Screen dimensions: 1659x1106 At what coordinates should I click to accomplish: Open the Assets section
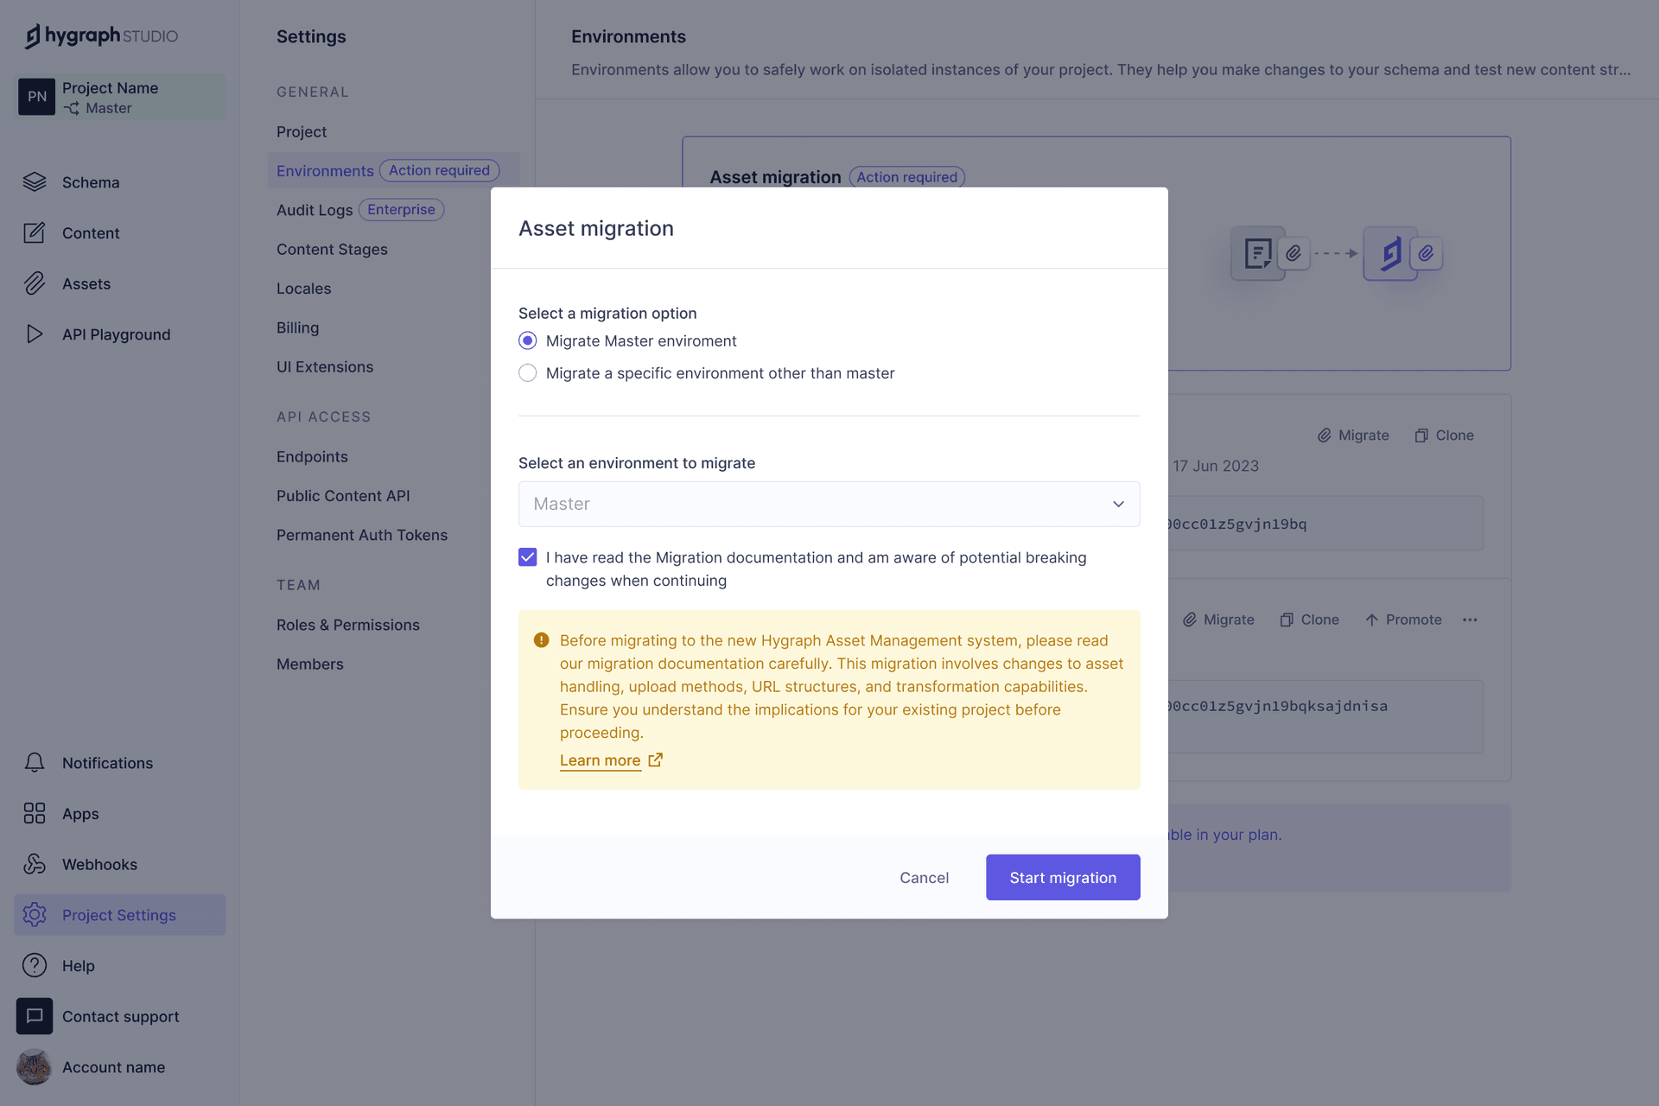[x=86, y=283]
